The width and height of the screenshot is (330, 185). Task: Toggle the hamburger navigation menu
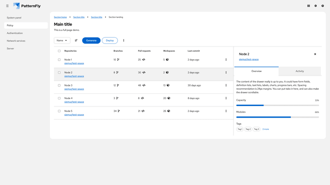coord(7,6)
